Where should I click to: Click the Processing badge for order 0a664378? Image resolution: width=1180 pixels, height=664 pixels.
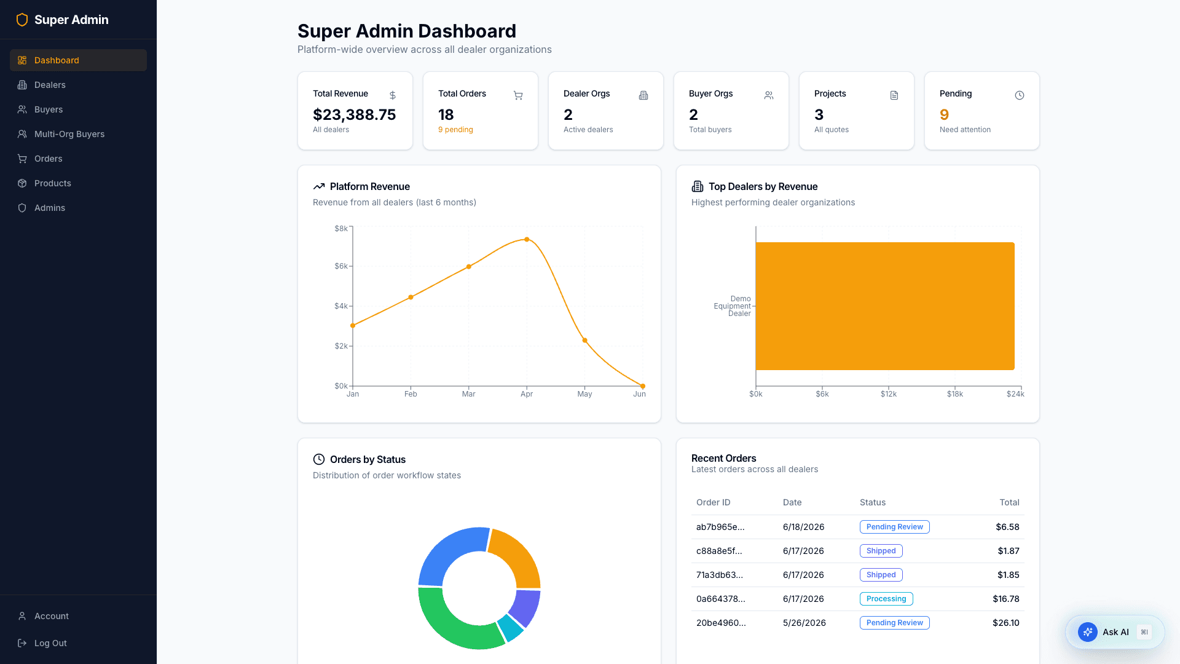pos(886,599)
